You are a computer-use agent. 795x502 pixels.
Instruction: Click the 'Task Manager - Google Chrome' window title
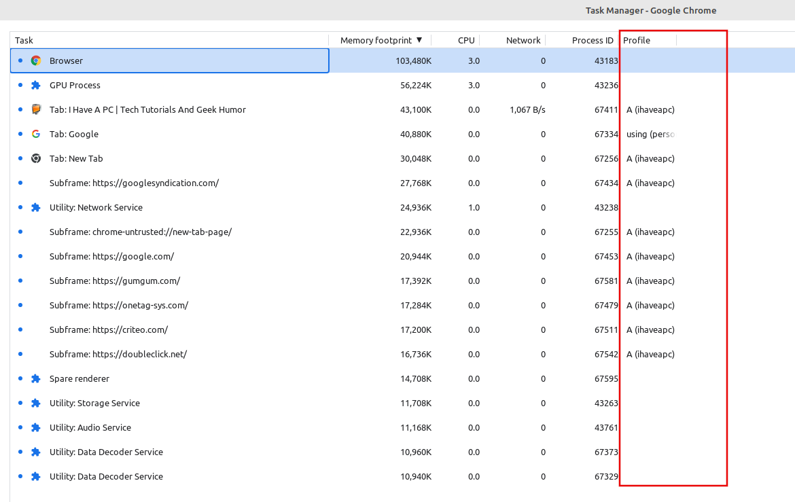coord(651,10)
